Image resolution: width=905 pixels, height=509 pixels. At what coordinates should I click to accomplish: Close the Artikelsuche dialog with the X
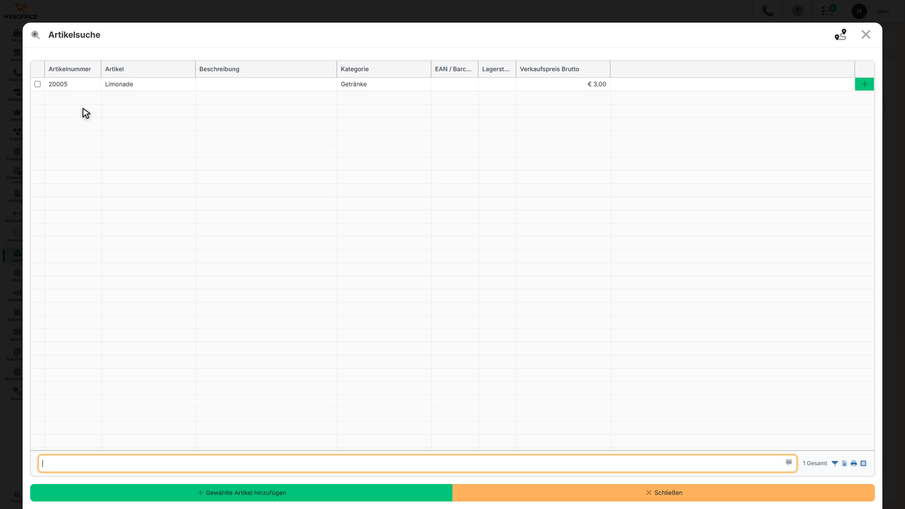[x=866, y=34]
